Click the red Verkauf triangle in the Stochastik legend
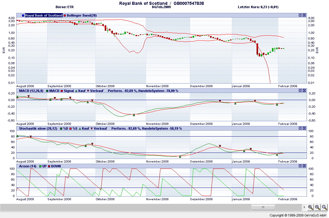The width and height of the screenshot is (329, 218). click(92, 129)
